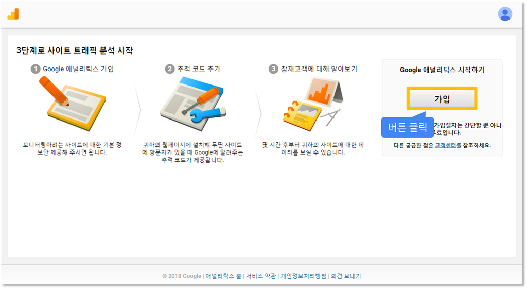
Task: Click the description starting with 모니터링하려는 사이트에
Action: tap(72, 148)
